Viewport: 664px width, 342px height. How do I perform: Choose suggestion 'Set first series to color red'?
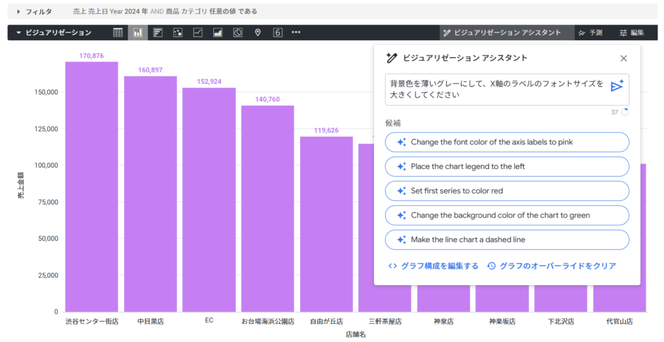(x=507, y=191)
